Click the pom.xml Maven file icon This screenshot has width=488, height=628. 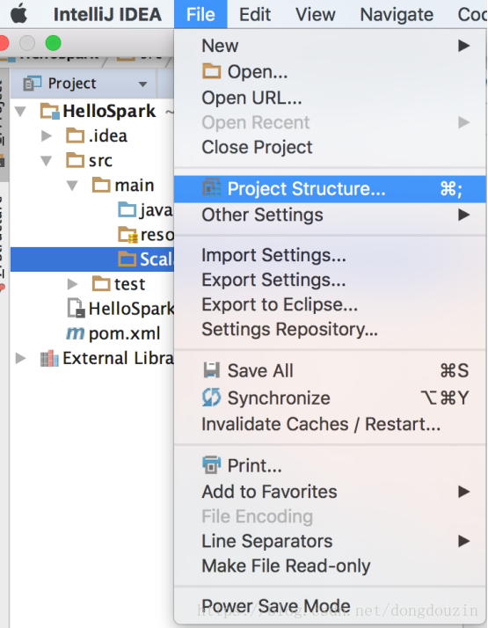pos(76,333)
